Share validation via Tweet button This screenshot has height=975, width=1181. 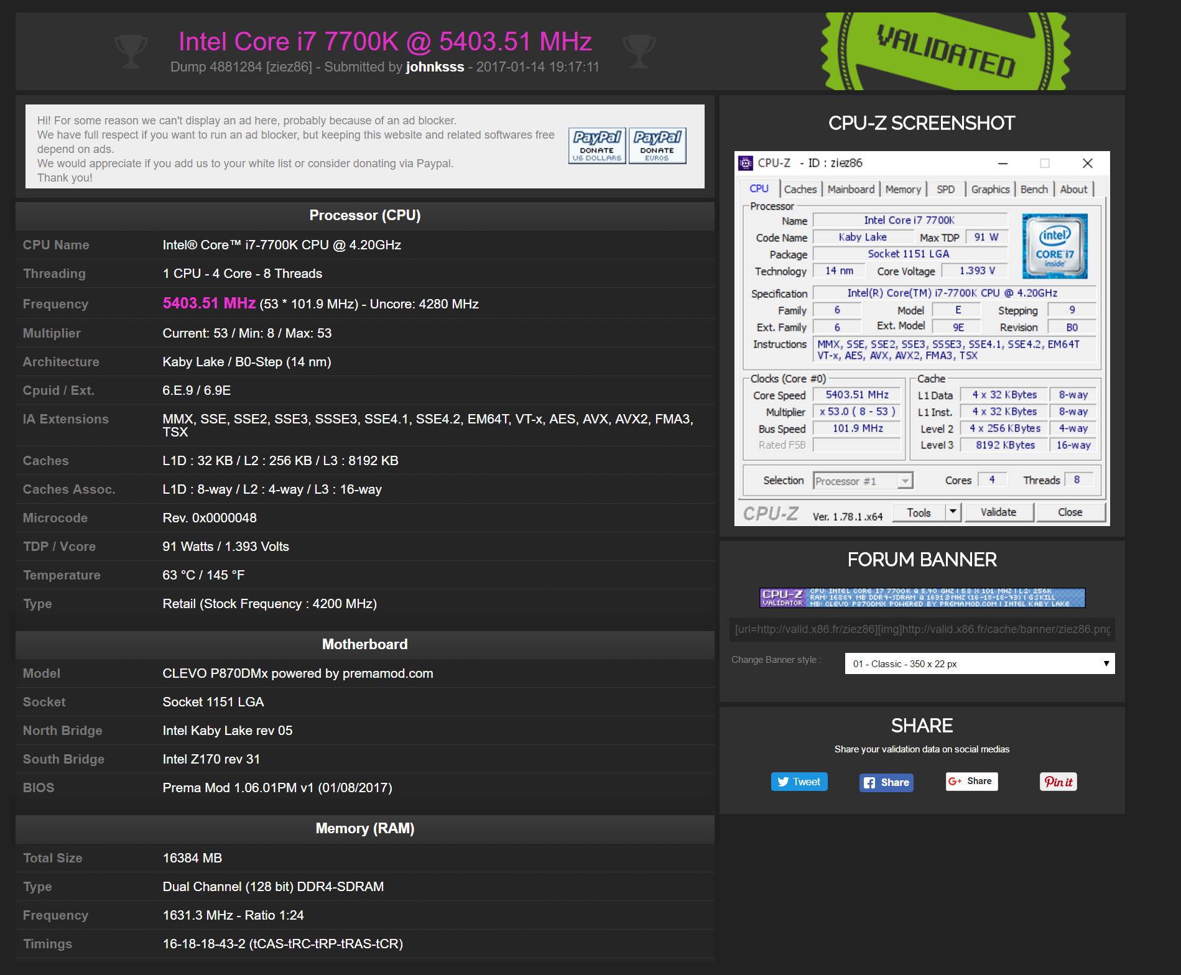[799, 782]
